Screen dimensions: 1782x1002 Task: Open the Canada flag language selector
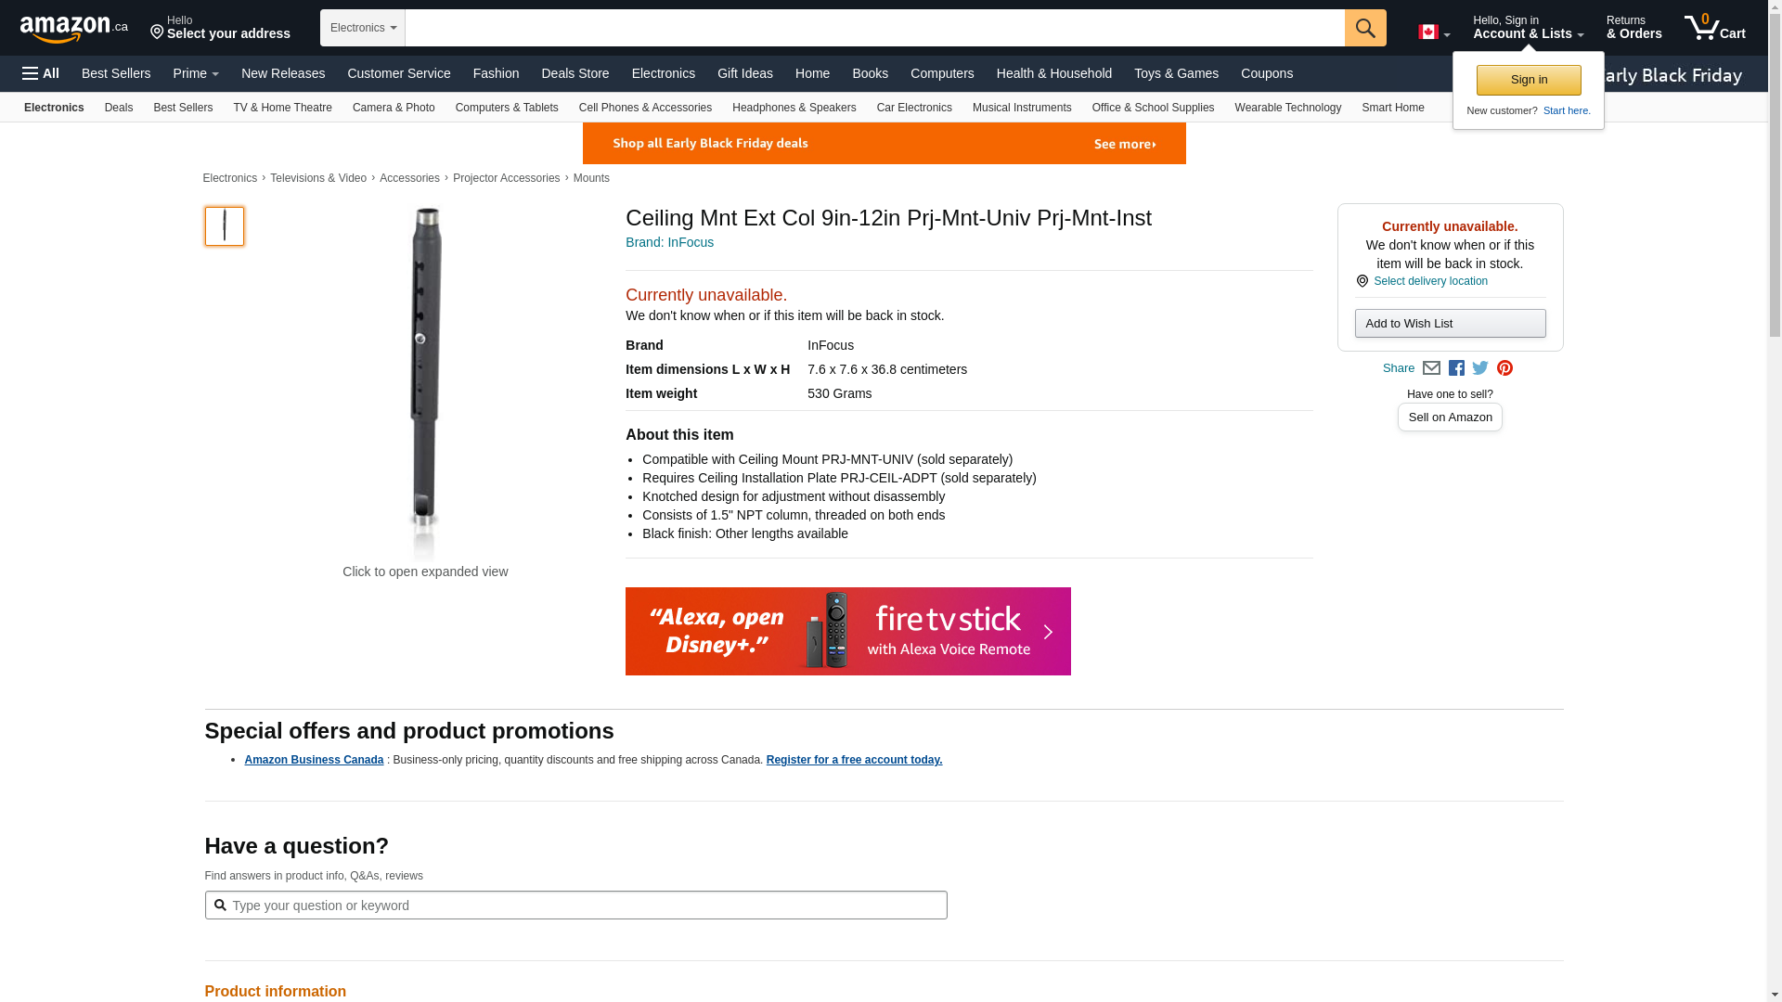point(1433,32)
